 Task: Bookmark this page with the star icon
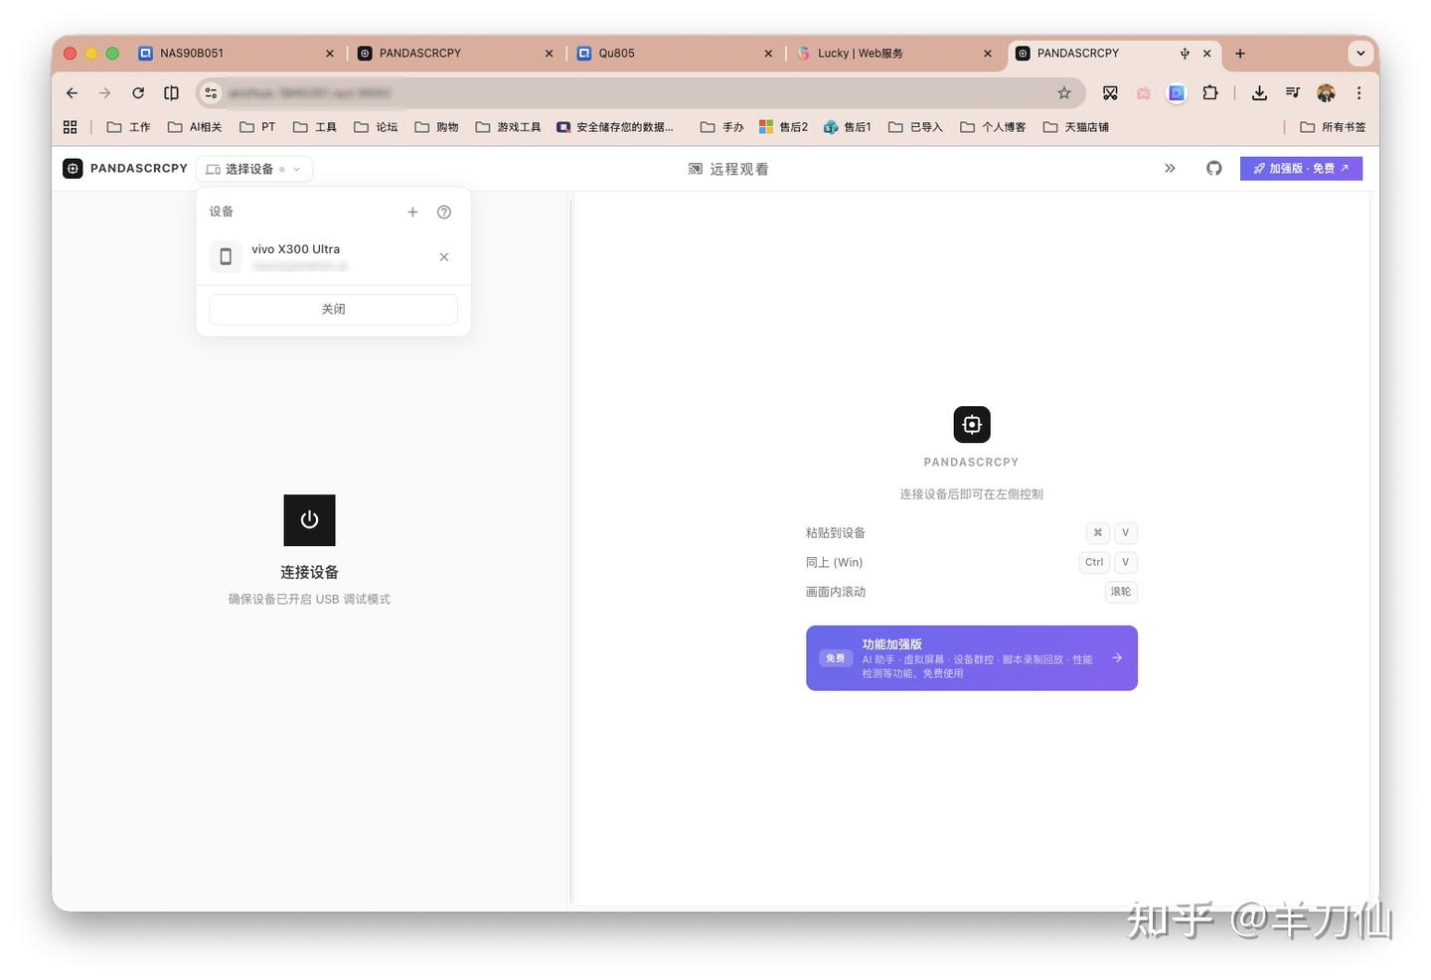(1064, 92)
